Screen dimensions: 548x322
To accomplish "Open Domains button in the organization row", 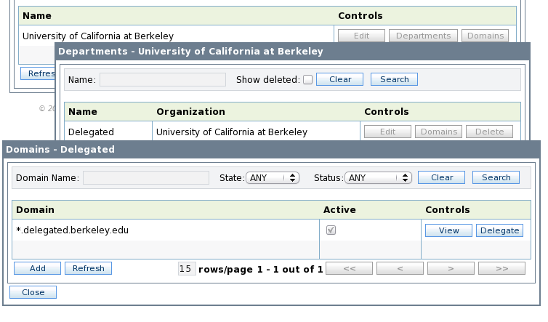I will [485, 36].
